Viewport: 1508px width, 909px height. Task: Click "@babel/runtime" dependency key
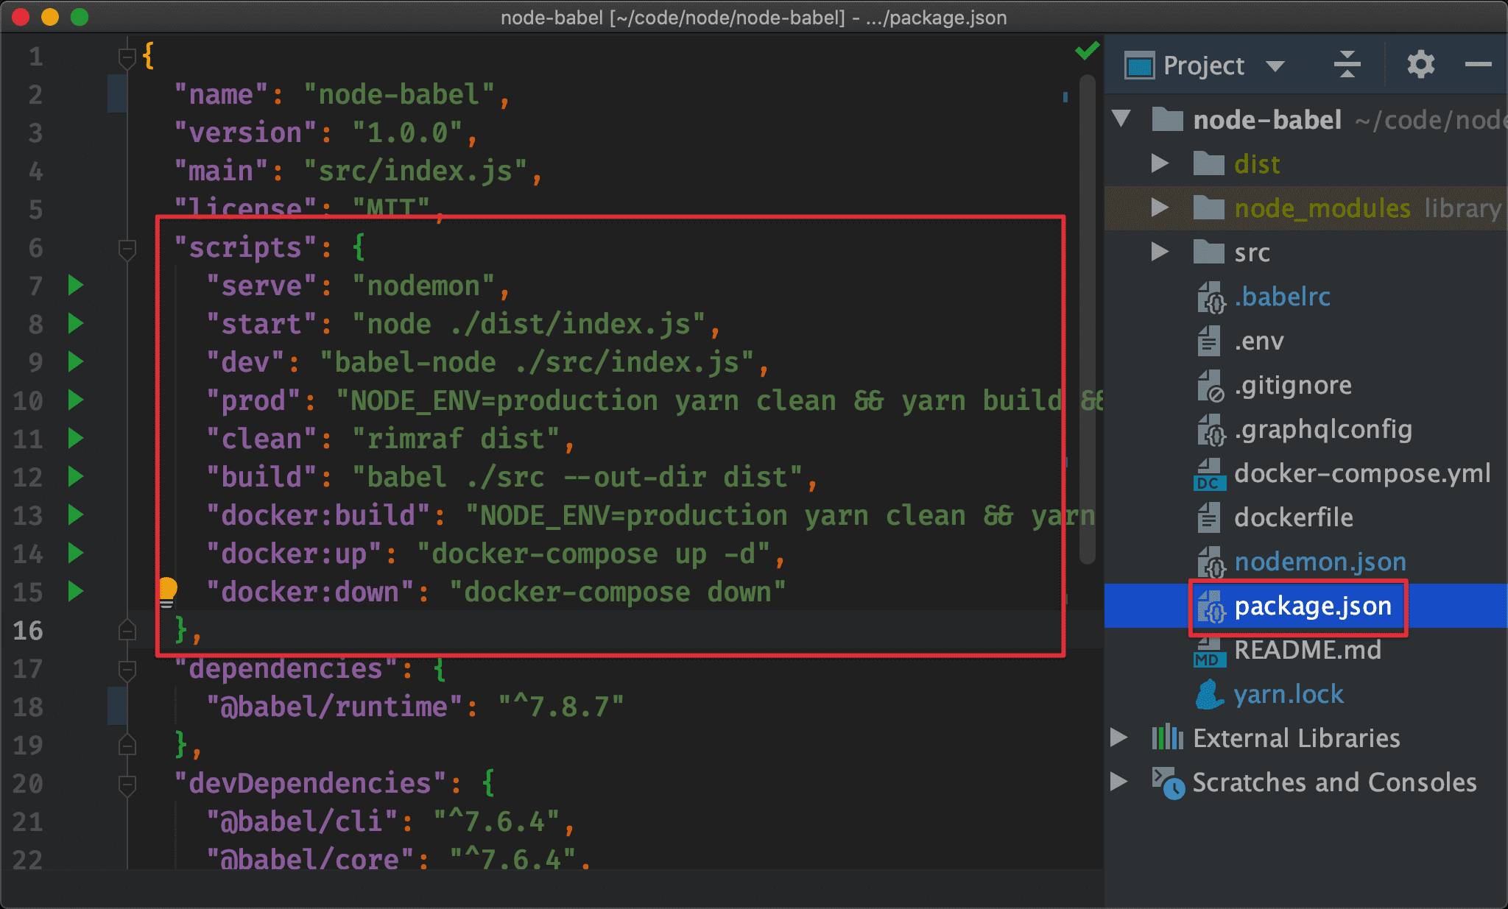click(334, 707)
